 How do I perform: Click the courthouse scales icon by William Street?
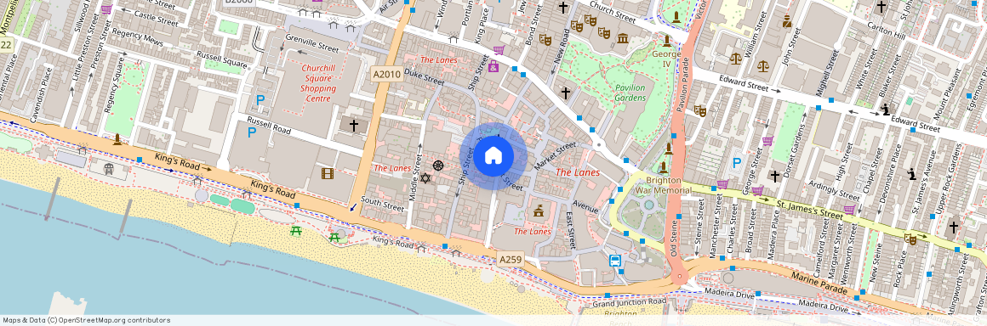[735, 59]
